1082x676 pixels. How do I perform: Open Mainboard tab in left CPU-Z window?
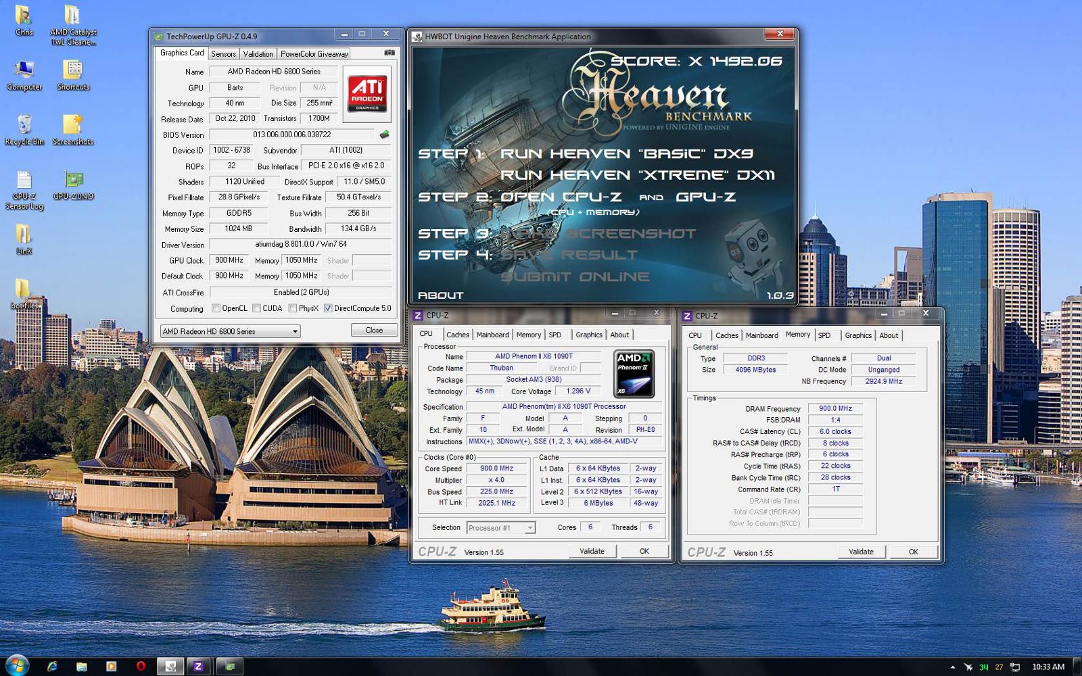(x=492, y=335)
